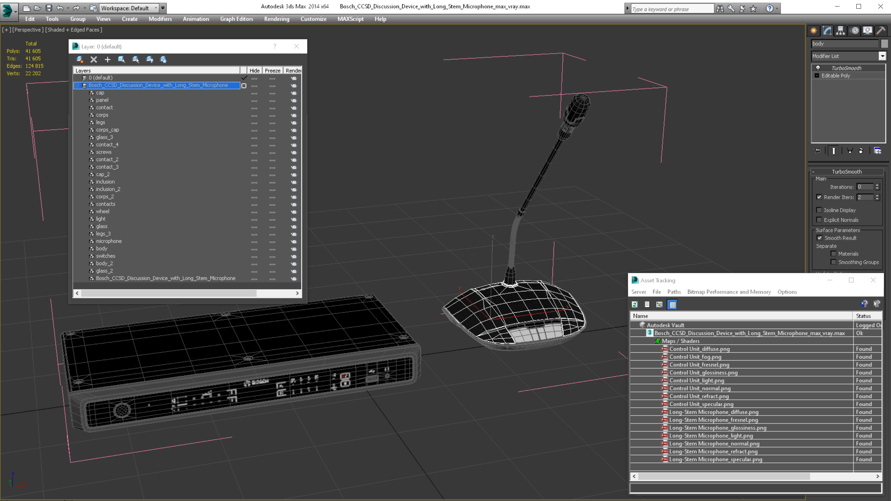Click Layer dialog help question mark

pyautogui.click(x=275, y=46)
